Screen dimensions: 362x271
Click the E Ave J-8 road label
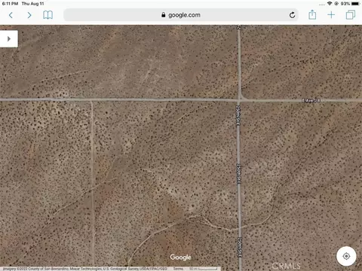pyautogui.click(x=311, y=100)
